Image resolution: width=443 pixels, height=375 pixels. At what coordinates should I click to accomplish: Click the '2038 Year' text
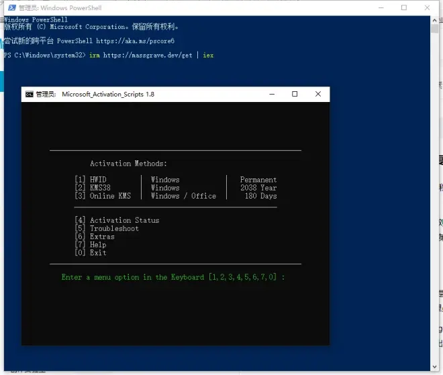[x=258, y=188]
